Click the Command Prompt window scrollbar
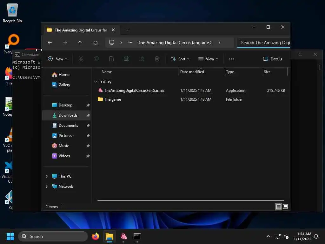Image resolution: width=325 pixels, height=244 pixels. (320, 67)
